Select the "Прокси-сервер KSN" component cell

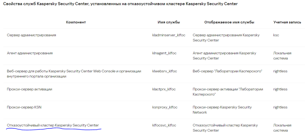coord(24,107)
